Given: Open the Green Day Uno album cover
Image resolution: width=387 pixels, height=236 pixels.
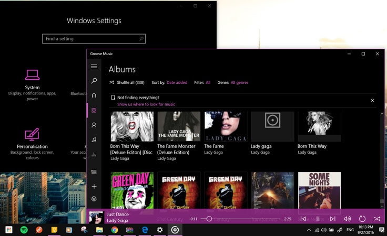Looking at the screenshot, I should coord(132,190).
